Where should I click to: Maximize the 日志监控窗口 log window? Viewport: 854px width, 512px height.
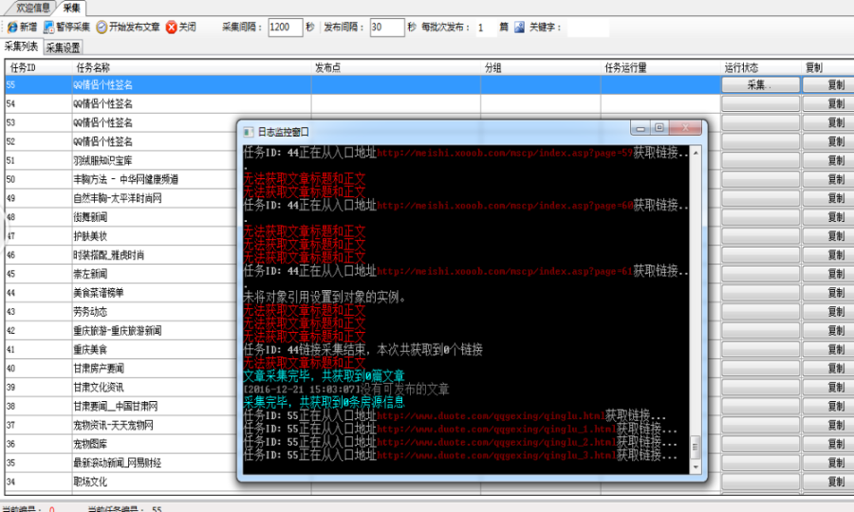coord(659,128)
